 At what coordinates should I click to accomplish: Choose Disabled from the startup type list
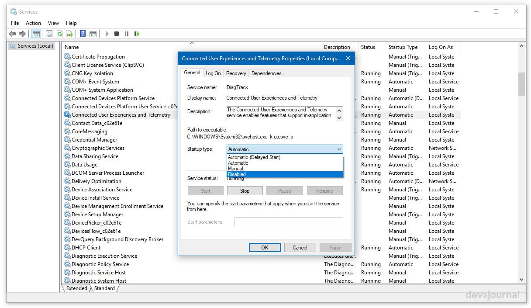coord(285,174)
